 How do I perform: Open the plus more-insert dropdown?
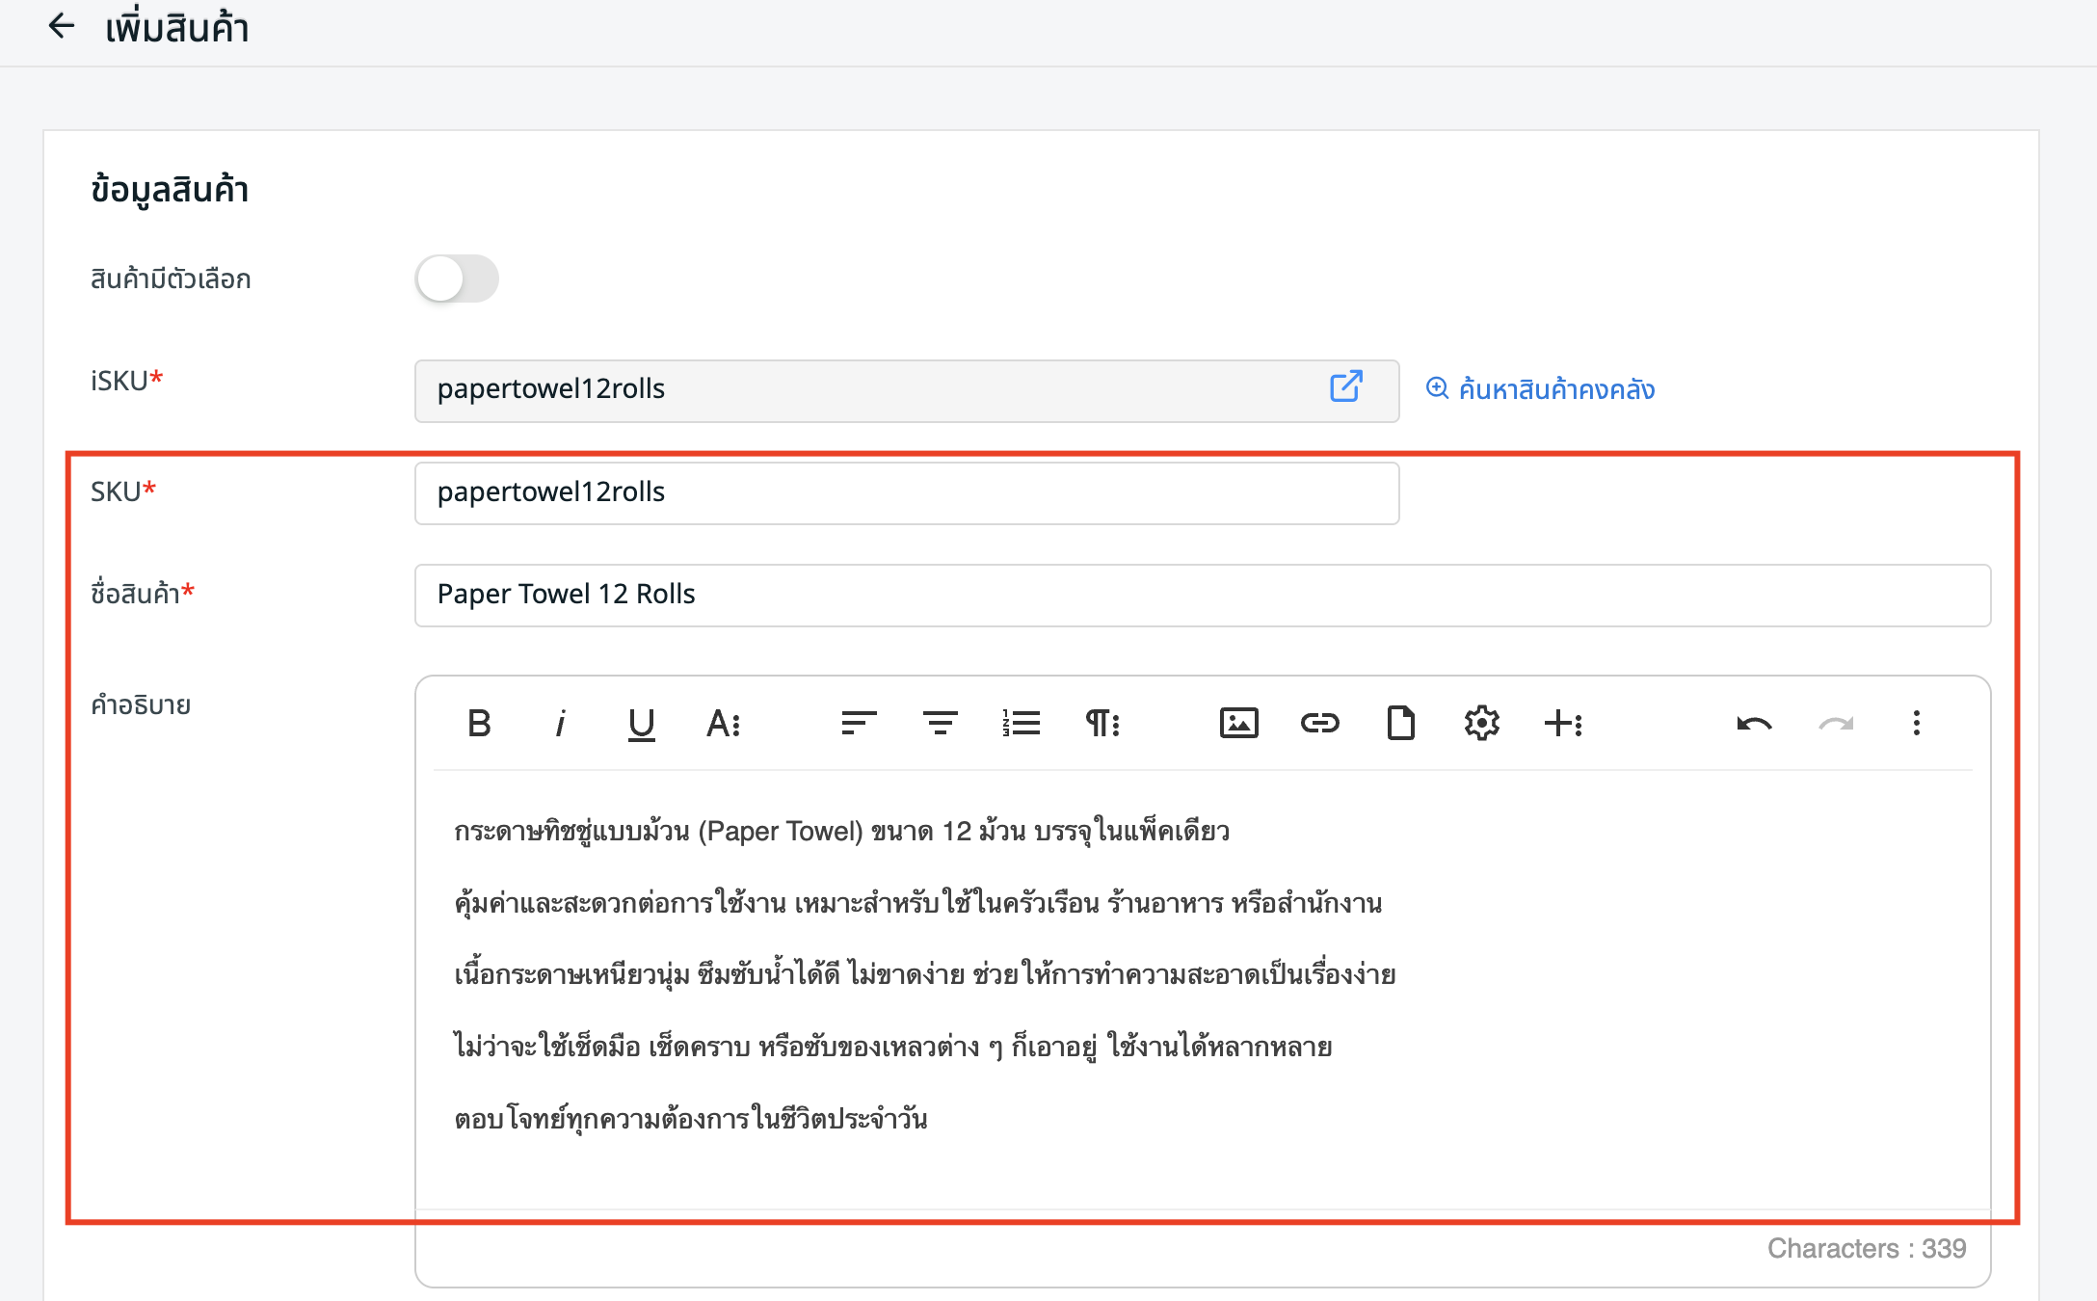1563,723
